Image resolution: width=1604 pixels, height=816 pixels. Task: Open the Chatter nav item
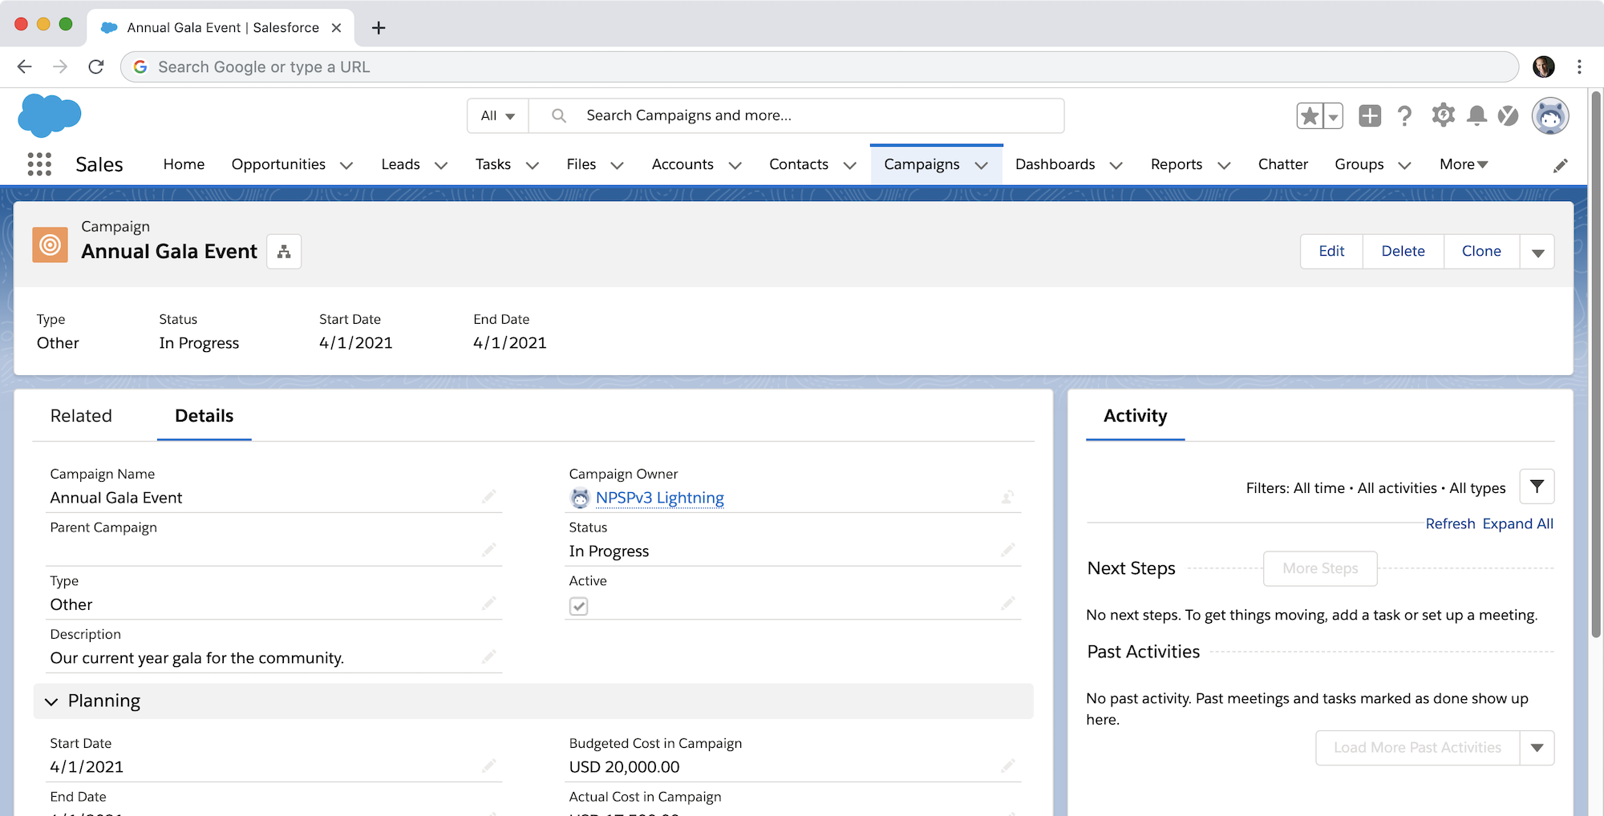click(x=1282, y=164)
